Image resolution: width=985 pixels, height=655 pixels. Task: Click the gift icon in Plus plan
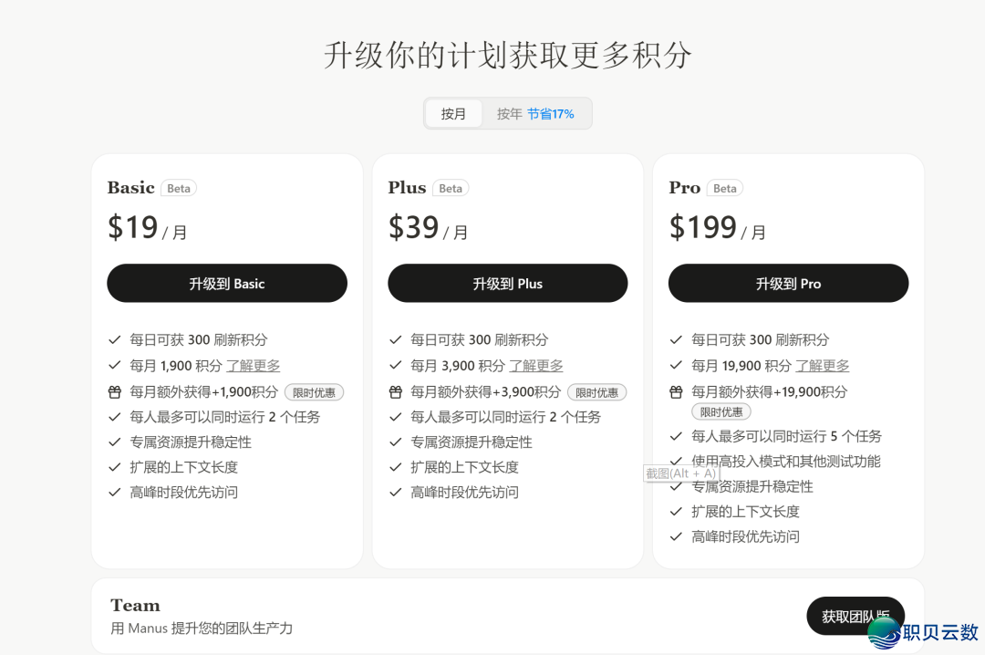point(395,392)
